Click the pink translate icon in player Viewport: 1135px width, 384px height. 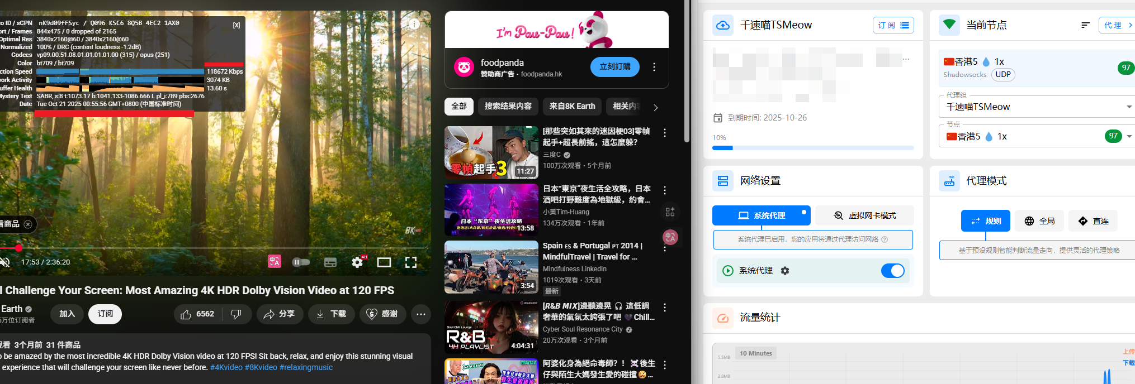point(274,262)
